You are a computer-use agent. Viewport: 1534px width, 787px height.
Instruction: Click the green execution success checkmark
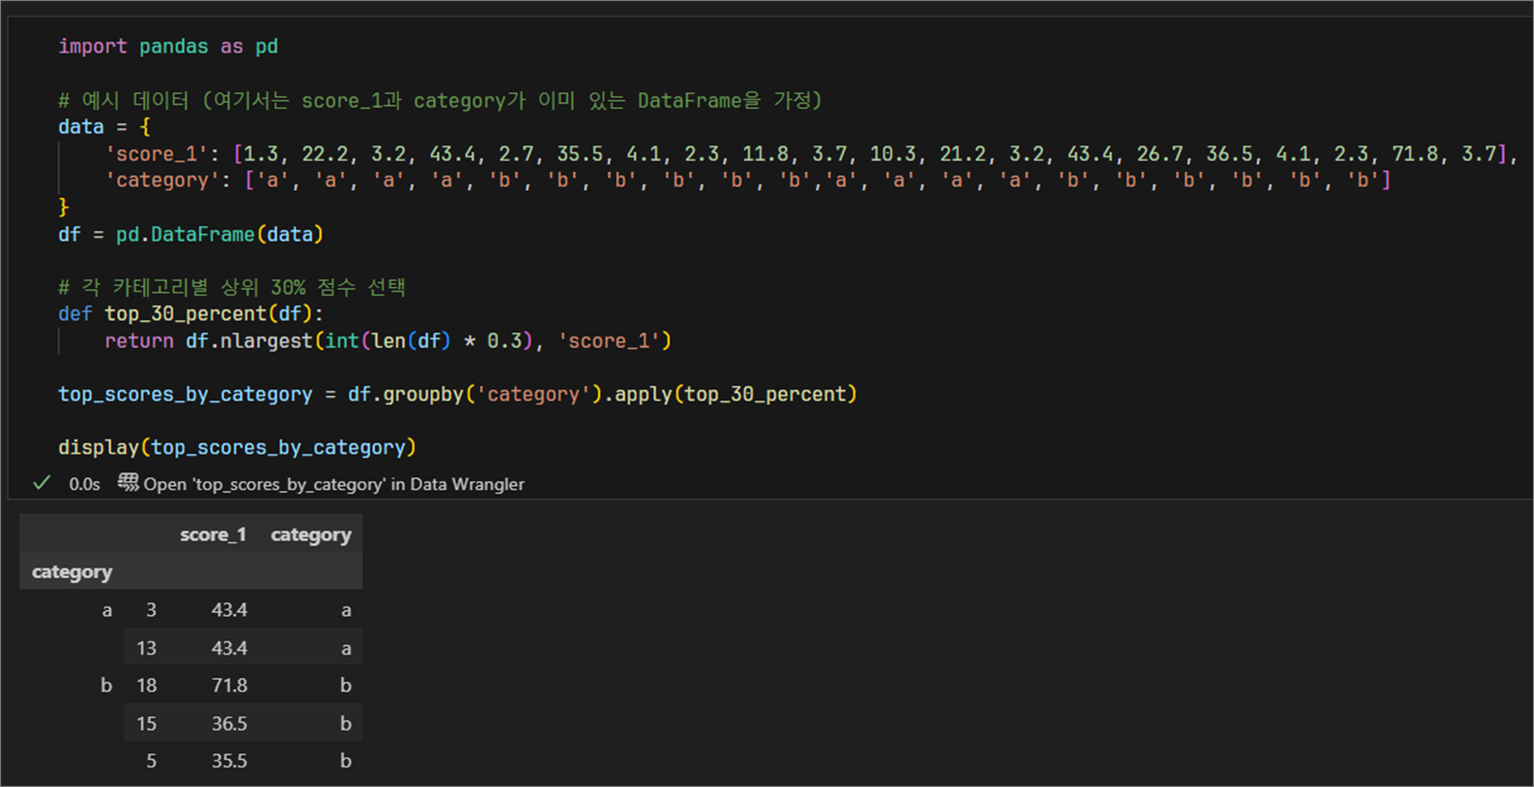point(42,483)
